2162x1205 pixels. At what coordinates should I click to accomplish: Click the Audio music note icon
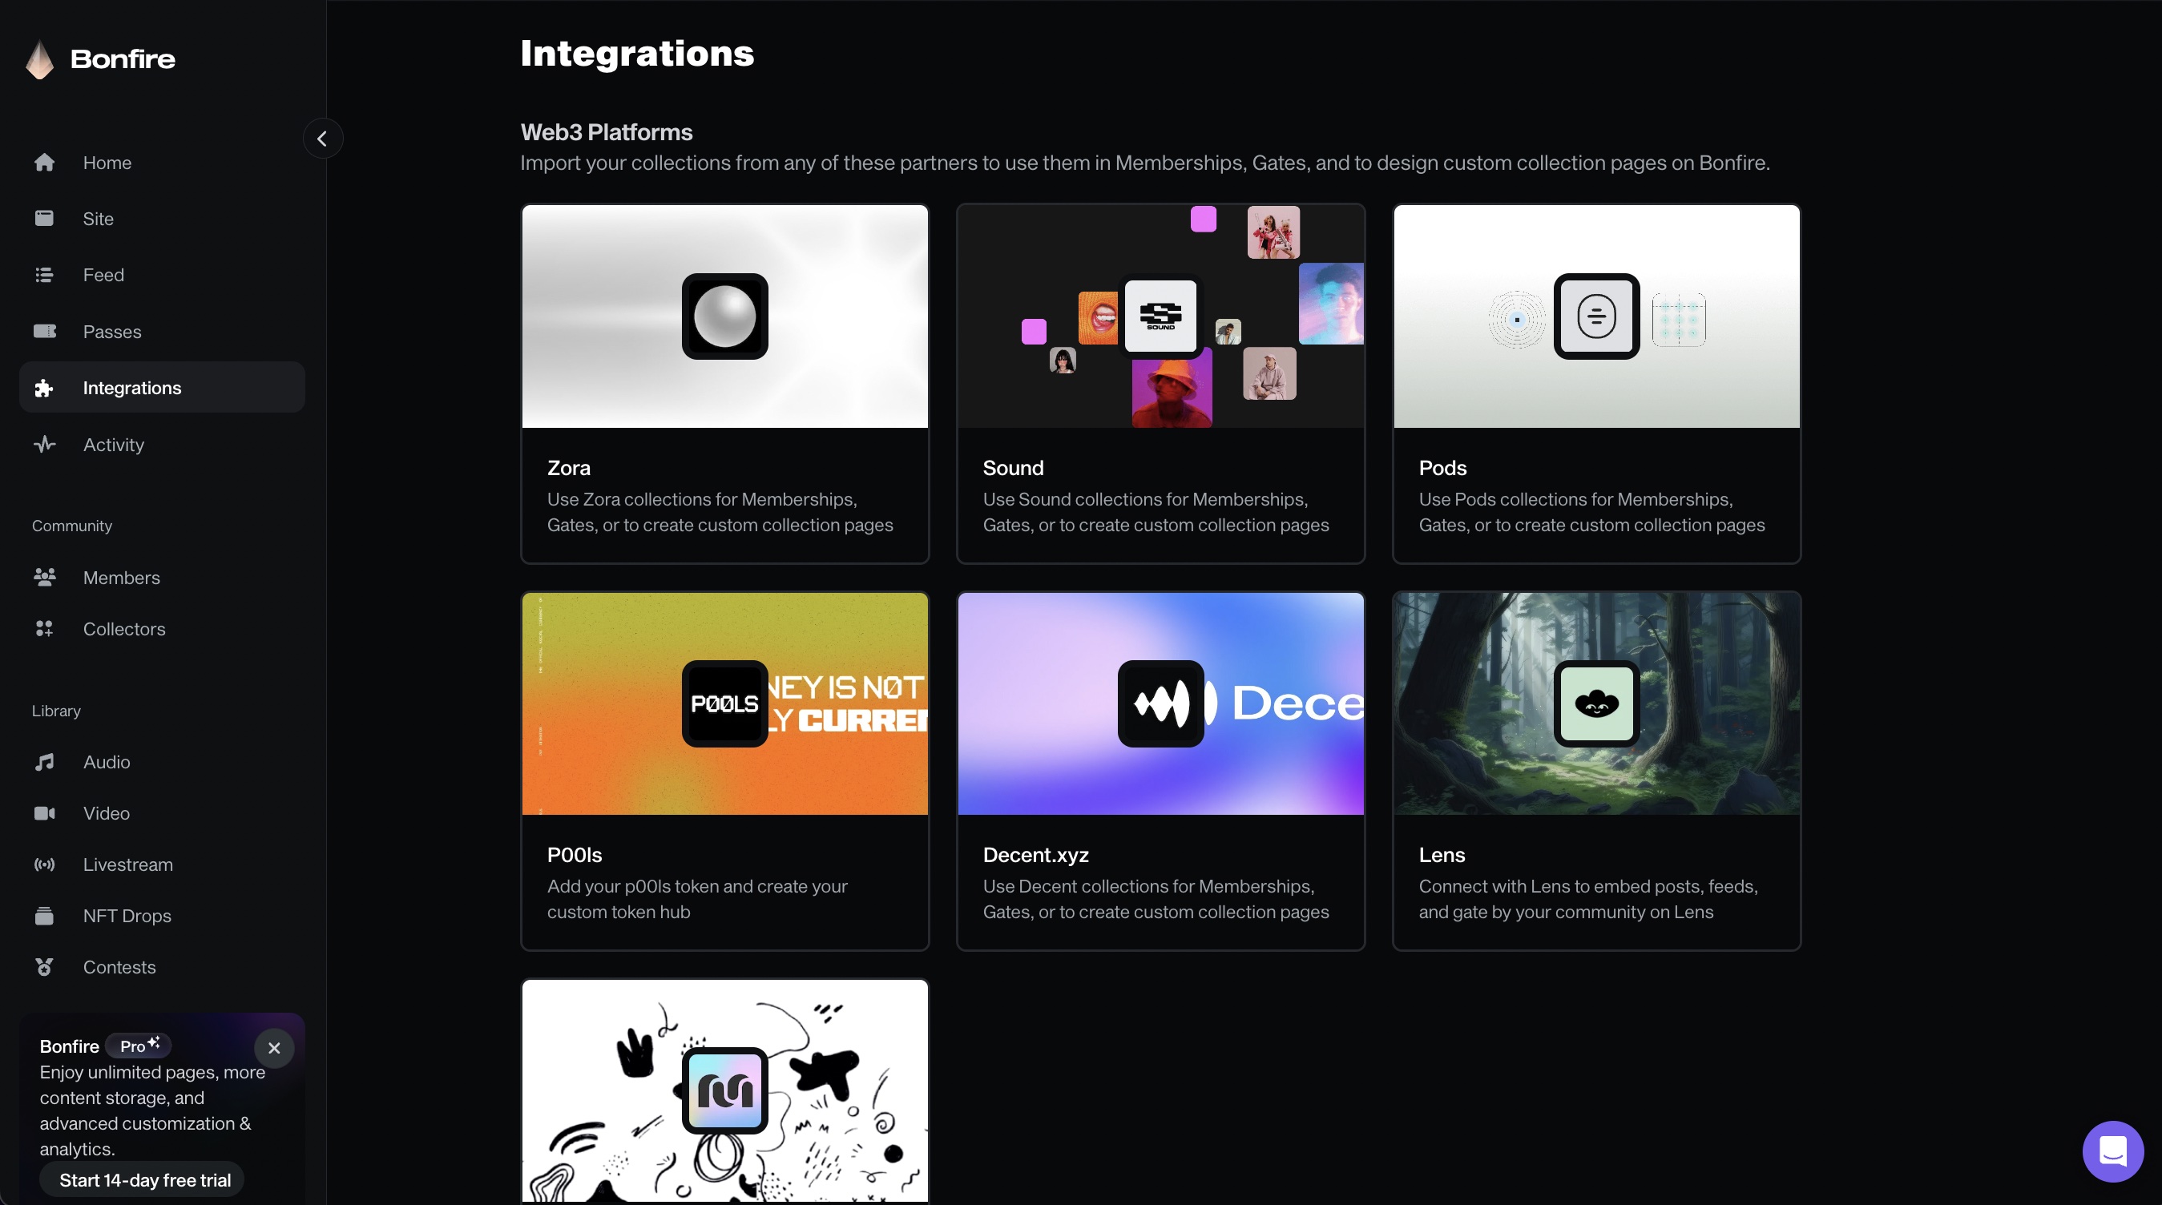[x=45, y=761]
